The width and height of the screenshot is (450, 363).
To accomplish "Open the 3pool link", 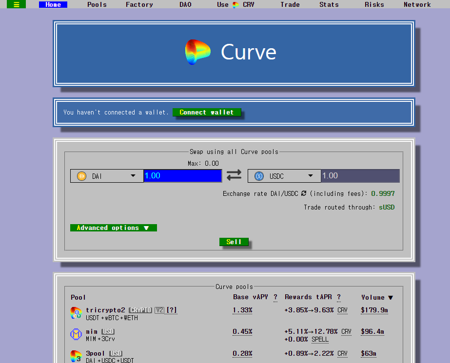I will (x=95, y=353).
